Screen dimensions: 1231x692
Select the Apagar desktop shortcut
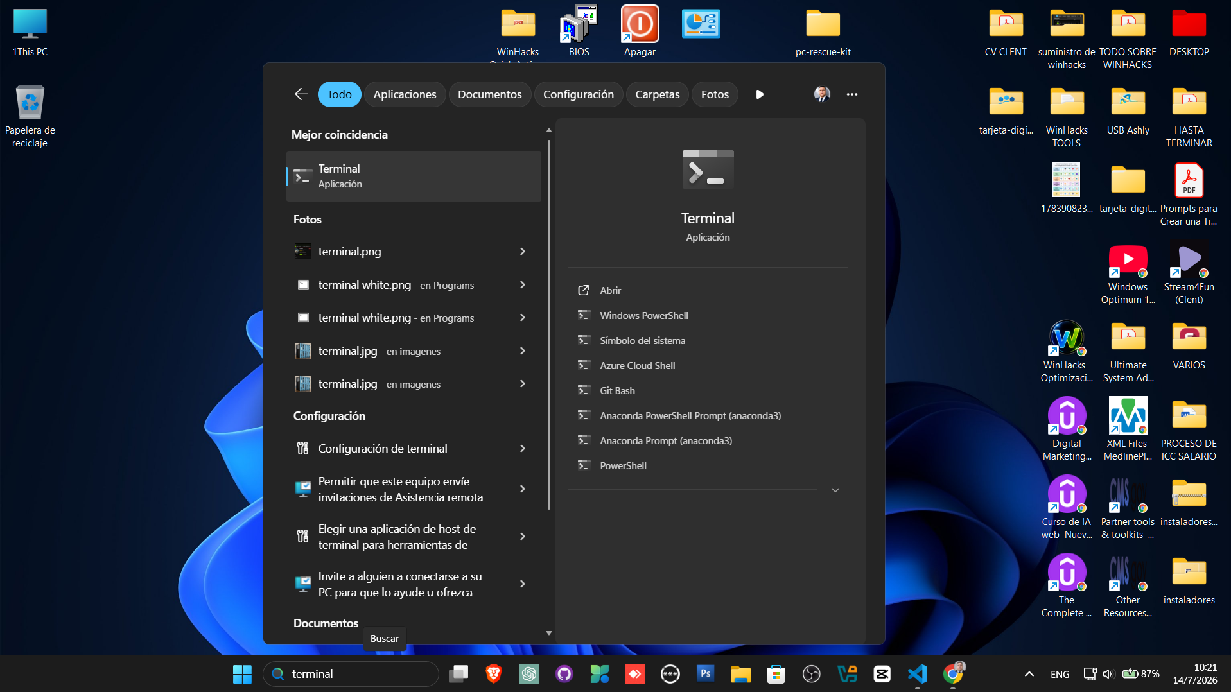[x=640, y=31]
